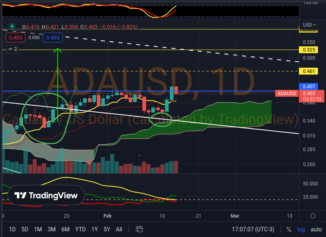The image size is (326, 237).
Task: Open chart settings gear icon
Action: click(x=313, y=216)
